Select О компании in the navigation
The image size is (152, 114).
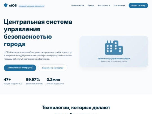(x=119, y=6)
